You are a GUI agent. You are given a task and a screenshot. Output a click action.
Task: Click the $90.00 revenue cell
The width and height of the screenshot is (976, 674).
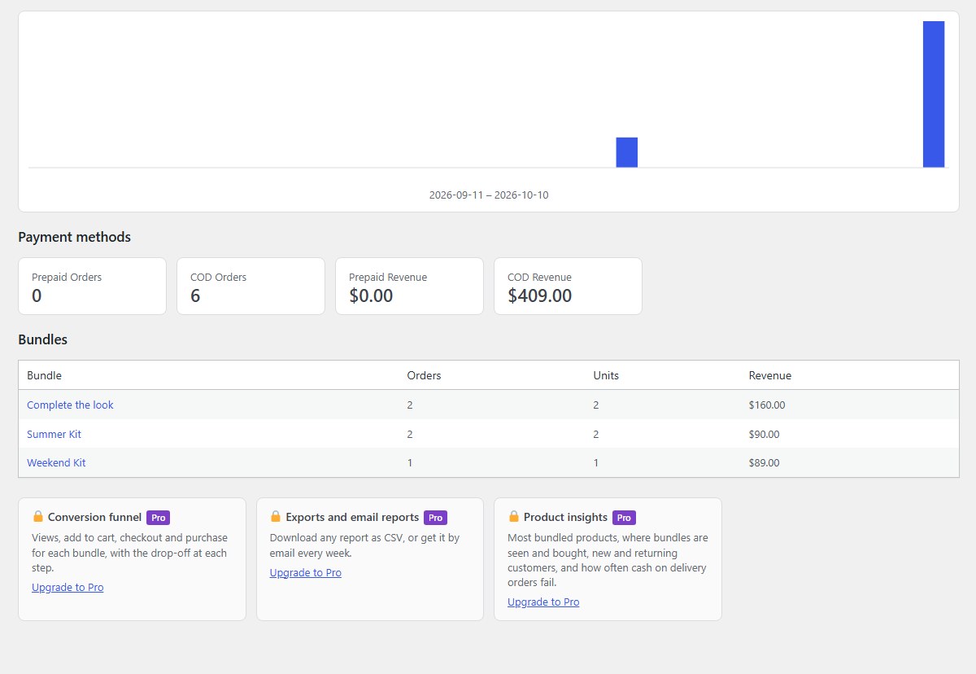tap(764, 434)
